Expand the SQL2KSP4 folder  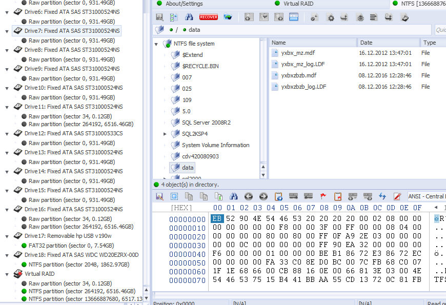[x=165, y=134]
